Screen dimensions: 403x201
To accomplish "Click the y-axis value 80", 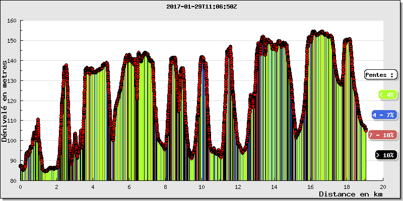I will [x=14, y=181].
